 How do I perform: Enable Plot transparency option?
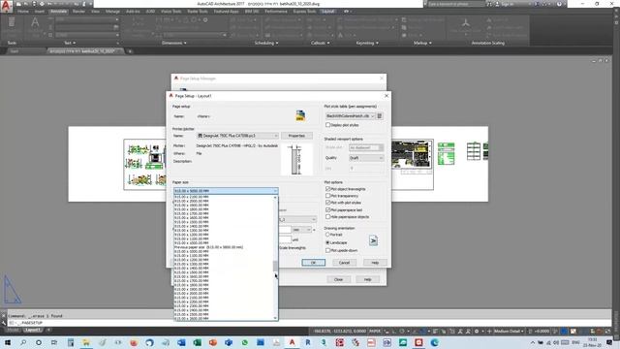(x=327, y=196)
